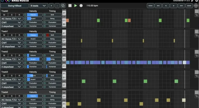The height and width of the screenshot is (108, 199).
Task: Click the key license icon
Action: 192,1
